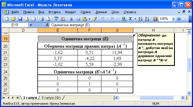Open the Формат menu
Image resolution: width=193 pixels, height=107 pixels.
[70, 12]
